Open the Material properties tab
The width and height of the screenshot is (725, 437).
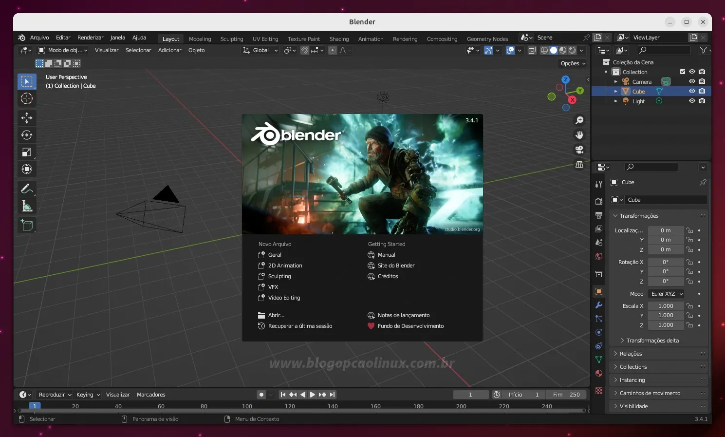coord(599,373)
